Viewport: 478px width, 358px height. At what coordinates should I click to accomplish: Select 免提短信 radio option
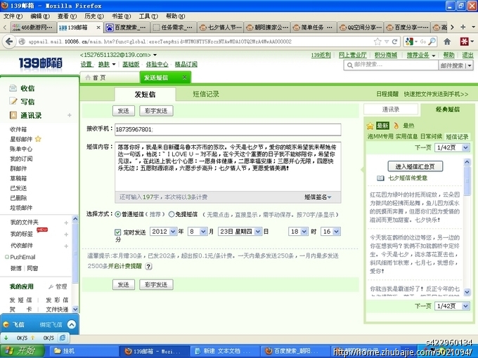tap(172, 214)
